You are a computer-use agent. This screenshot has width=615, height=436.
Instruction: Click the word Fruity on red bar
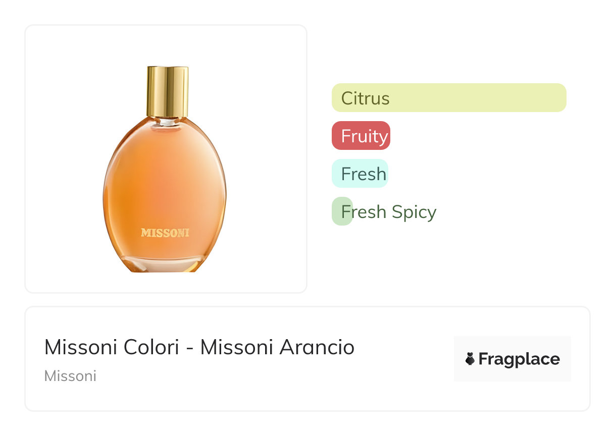pos(364,136)
